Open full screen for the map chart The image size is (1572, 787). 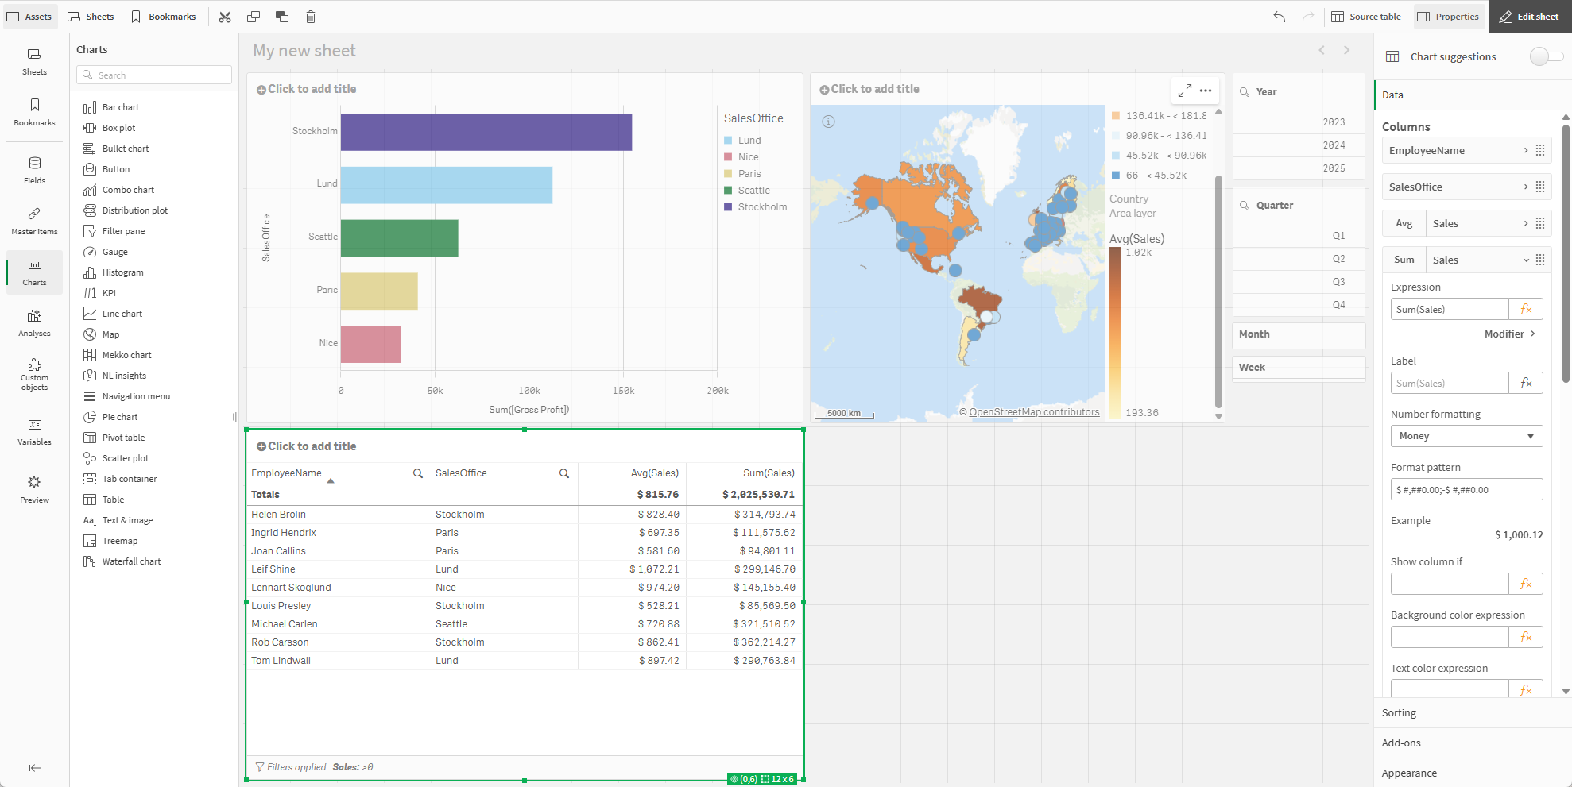[x=1184, y=91]
